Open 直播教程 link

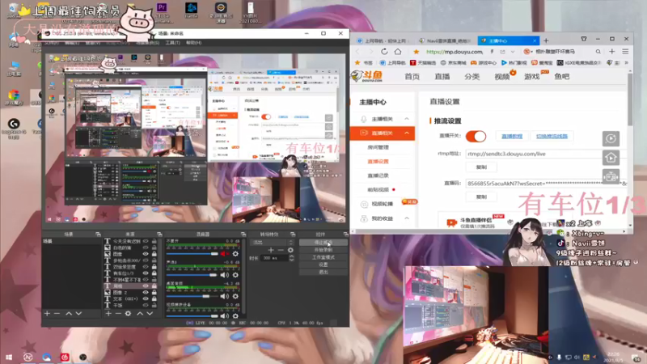[512, 136]
